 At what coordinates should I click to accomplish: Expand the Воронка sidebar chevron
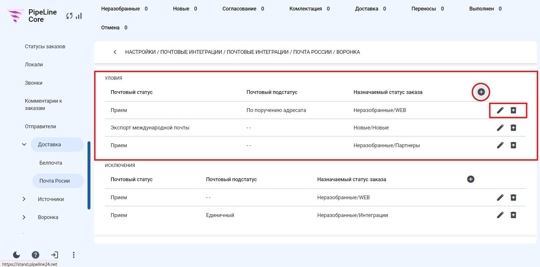point(24,217)
